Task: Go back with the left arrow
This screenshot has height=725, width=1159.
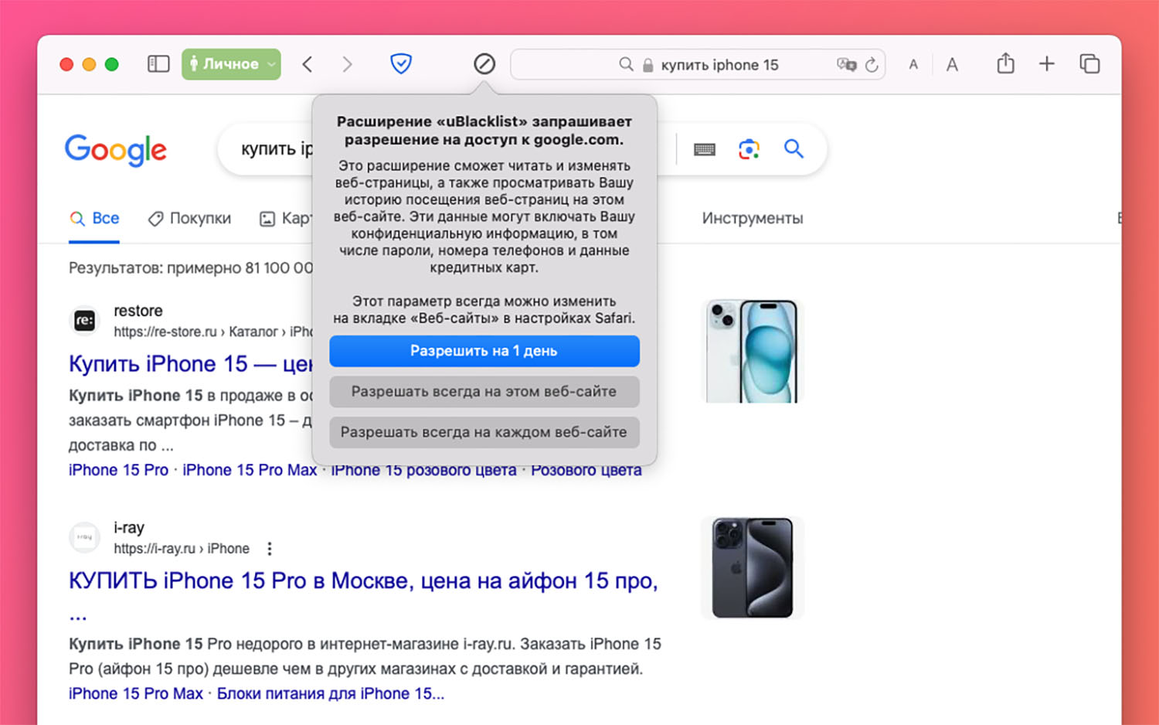Action: point(308,64)
